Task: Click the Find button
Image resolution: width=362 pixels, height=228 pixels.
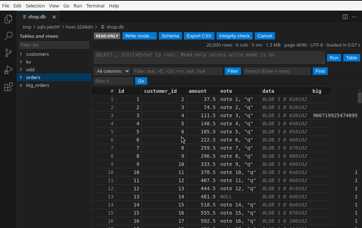Action: point(320,71)
